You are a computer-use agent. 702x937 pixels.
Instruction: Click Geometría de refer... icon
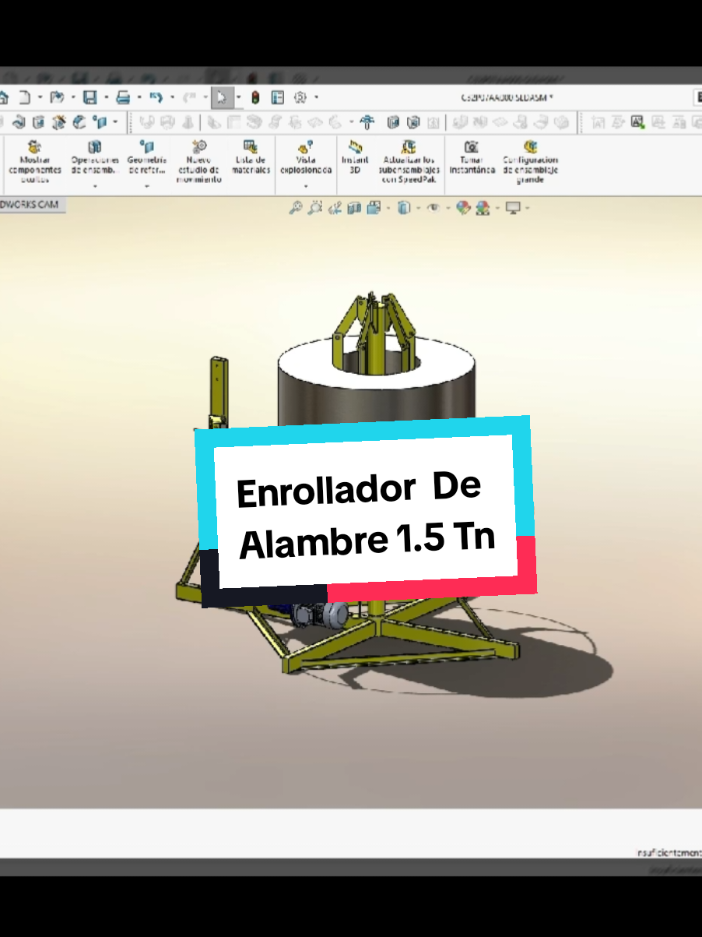[147, 146]
